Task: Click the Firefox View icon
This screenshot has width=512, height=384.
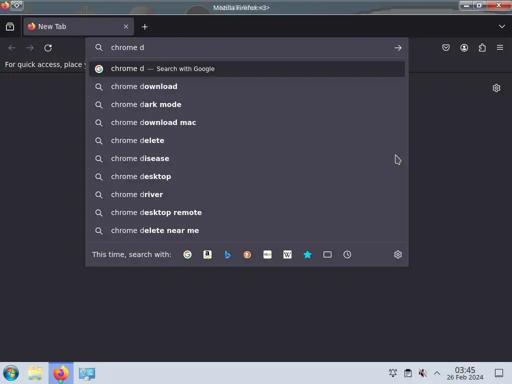Action: [10, 27]
